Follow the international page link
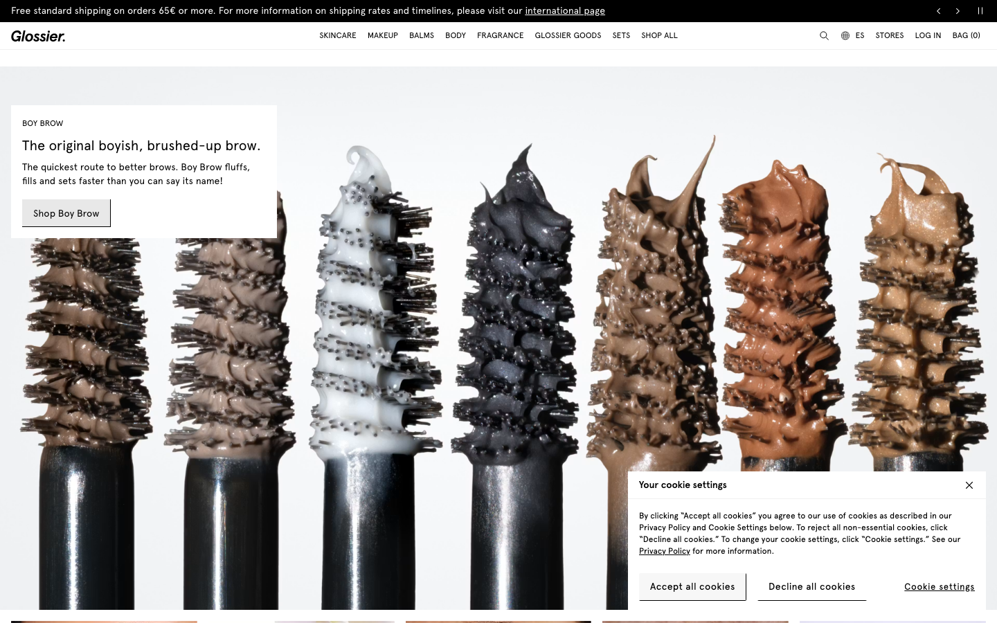Image resolution: width=997 pixels, height=623 pixels. (565, 11)
